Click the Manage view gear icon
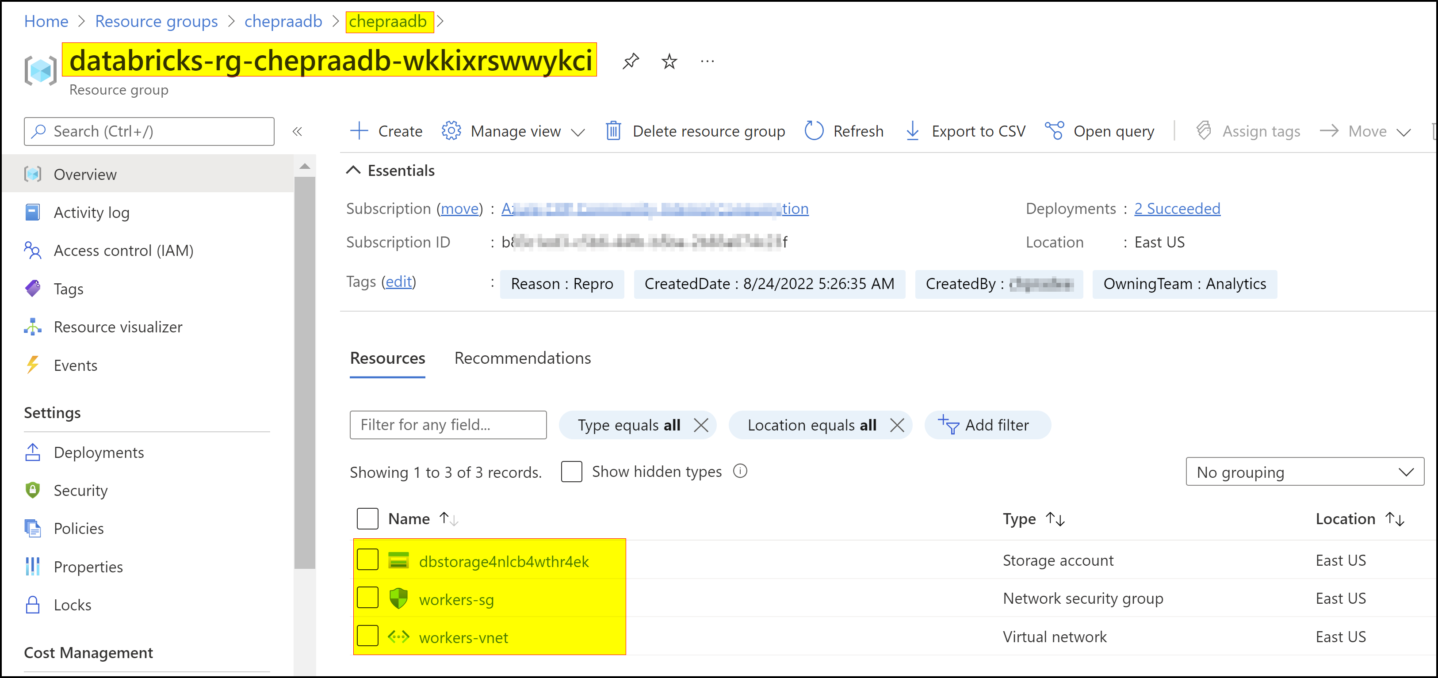This screenshot has width=1438, height=678. tap(451, 130)
